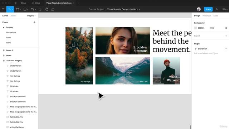The height and width of the screenshot is (129, 229).
Task: Select the Visual Assets Demonstrations window tab
Action: 59,3
